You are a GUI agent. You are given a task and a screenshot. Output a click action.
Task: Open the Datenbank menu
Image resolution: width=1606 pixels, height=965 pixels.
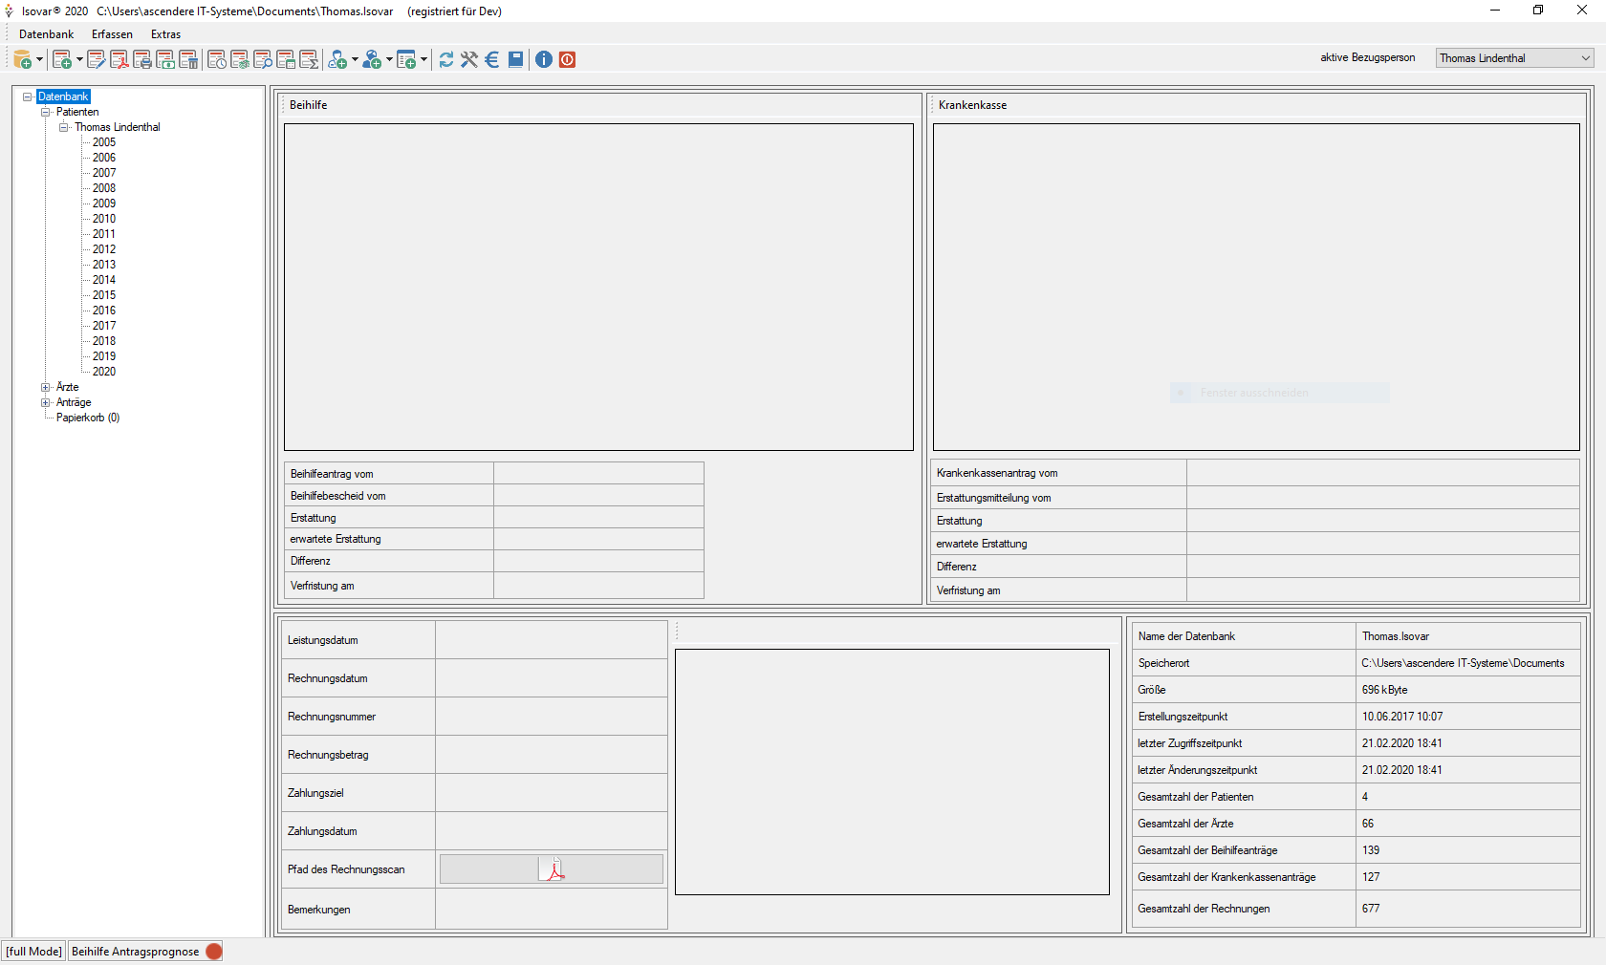coord(46,34)
